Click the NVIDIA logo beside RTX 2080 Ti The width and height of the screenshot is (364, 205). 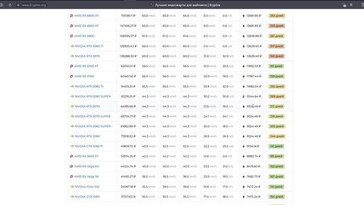[72, 86]
